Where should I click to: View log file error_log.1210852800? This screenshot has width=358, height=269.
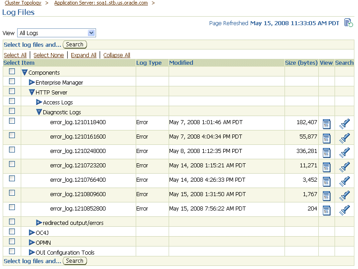pos(326,210)
